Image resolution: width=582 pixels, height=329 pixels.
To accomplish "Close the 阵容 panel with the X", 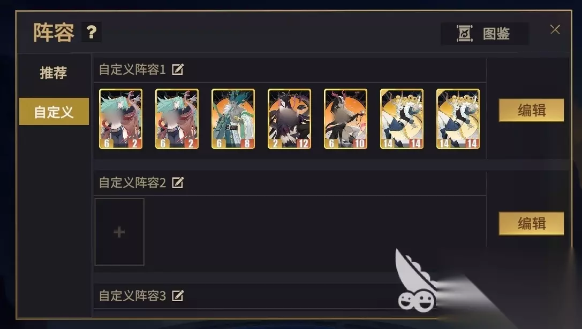I will [555, 29].
